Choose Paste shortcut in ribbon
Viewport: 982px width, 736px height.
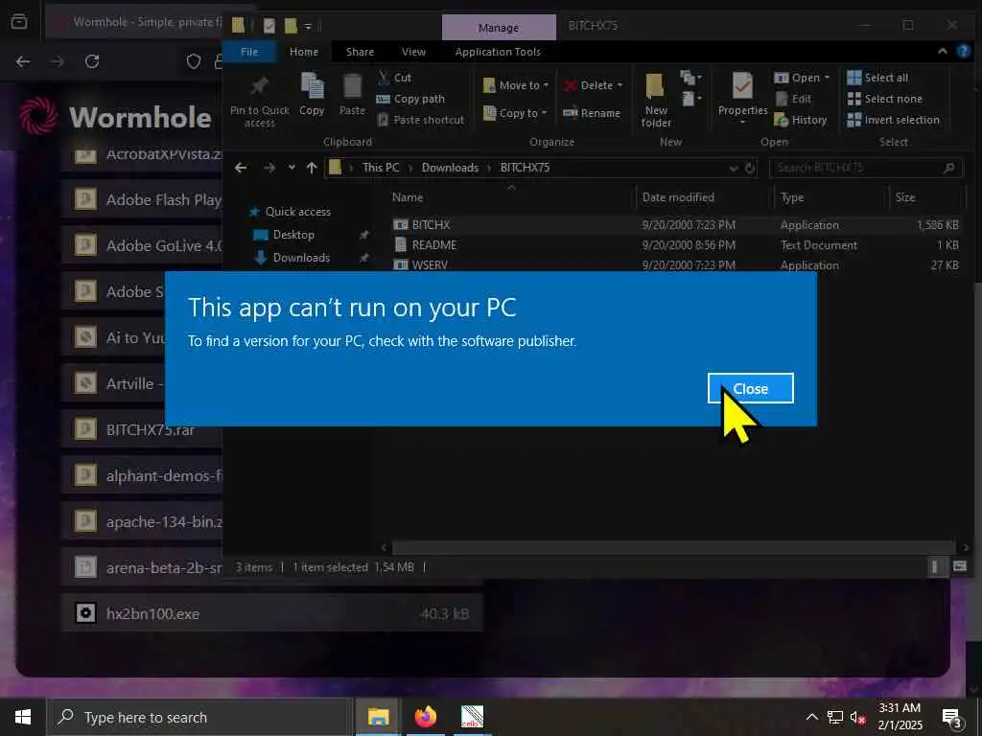[421, 120]
